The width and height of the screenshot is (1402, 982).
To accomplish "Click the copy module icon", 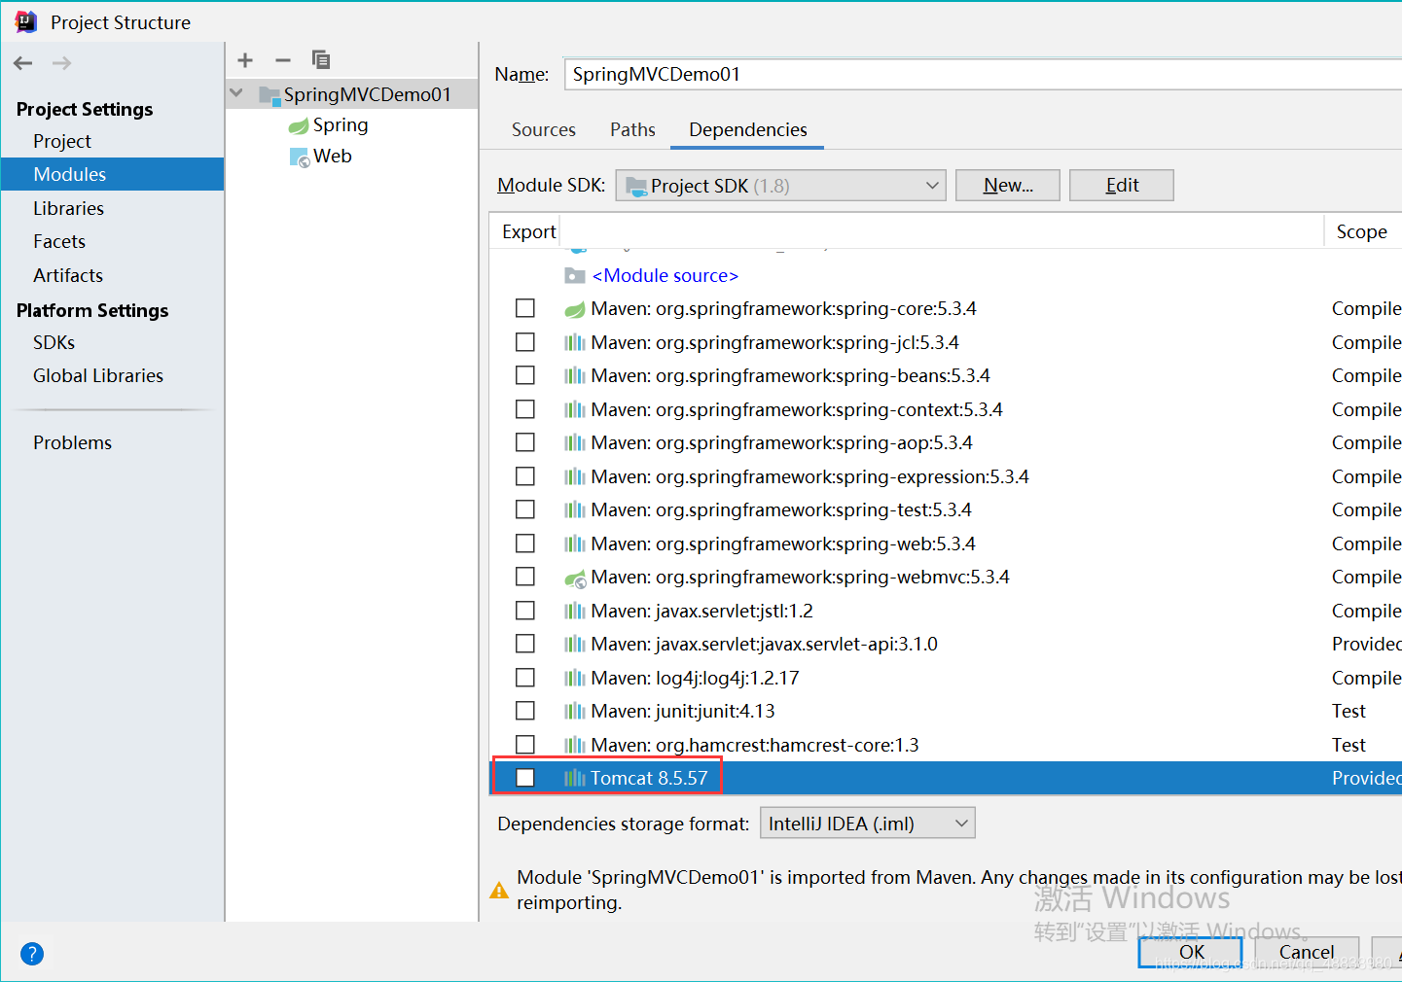I will click(x=321, y=60).
